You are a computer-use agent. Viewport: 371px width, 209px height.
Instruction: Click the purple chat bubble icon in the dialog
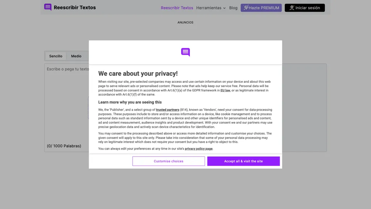tap(185, 52)
